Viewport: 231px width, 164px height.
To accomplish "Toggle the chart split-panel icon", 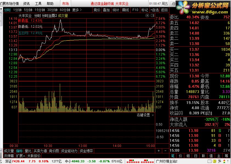I will [153, 15].
